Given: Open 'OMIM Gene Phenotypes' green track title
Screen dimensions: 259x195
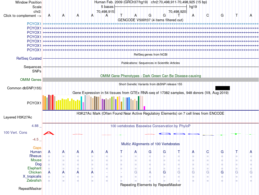Looking at the screenshot, I should tap(150, 76).
